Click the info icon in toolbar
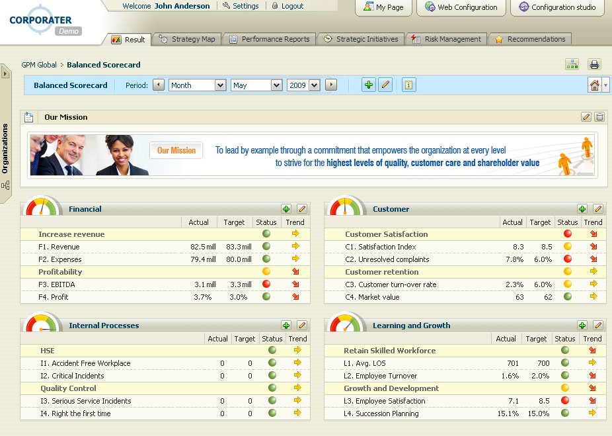Screen dimensions: 612x436 click(x=408, y=85)
